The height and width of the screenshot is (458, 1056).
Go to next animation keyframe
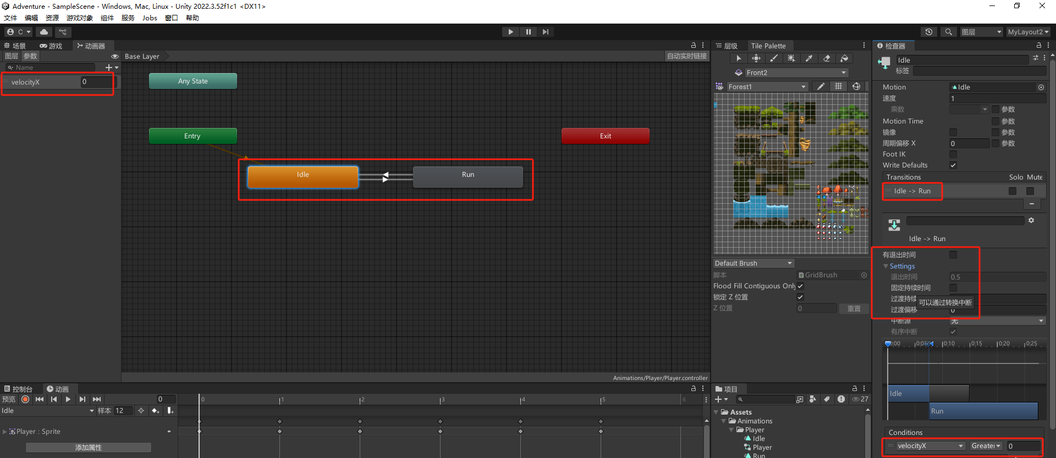point(82,399)
